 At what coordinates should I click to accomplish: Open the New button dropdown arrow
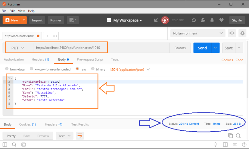click(24, 20)
